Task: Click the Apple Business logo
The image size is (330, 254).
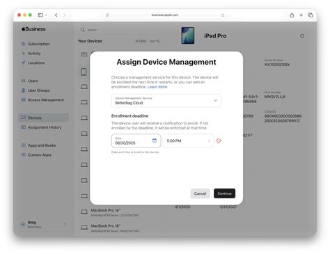Action: (x=33, y=29)
